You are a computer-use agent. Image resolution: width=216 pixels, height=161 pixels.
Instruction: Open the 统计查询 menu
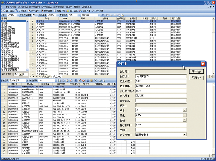tap(59, 7)
